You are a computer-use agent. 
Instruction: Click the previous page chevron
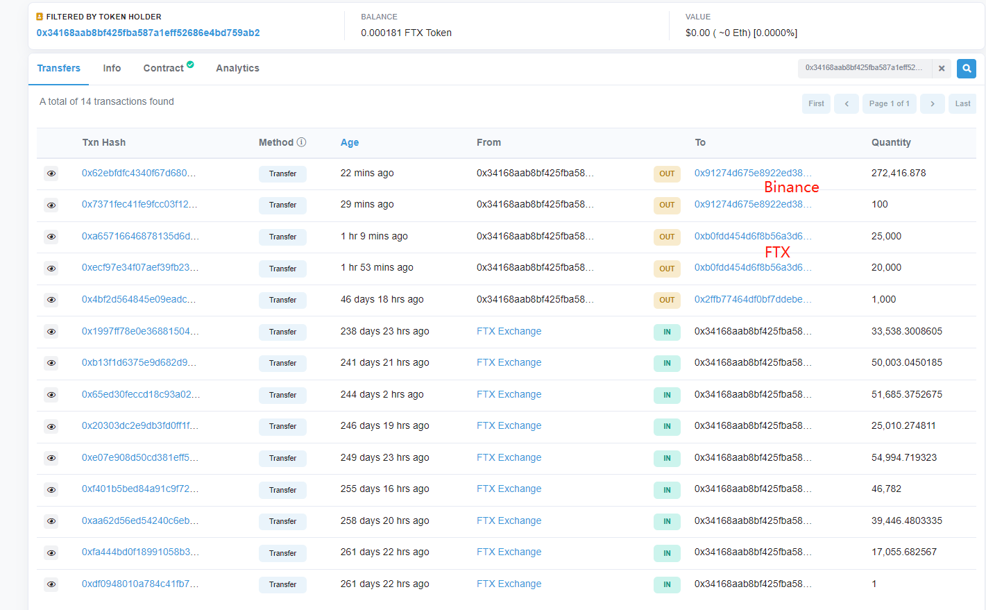pos(846,103)
